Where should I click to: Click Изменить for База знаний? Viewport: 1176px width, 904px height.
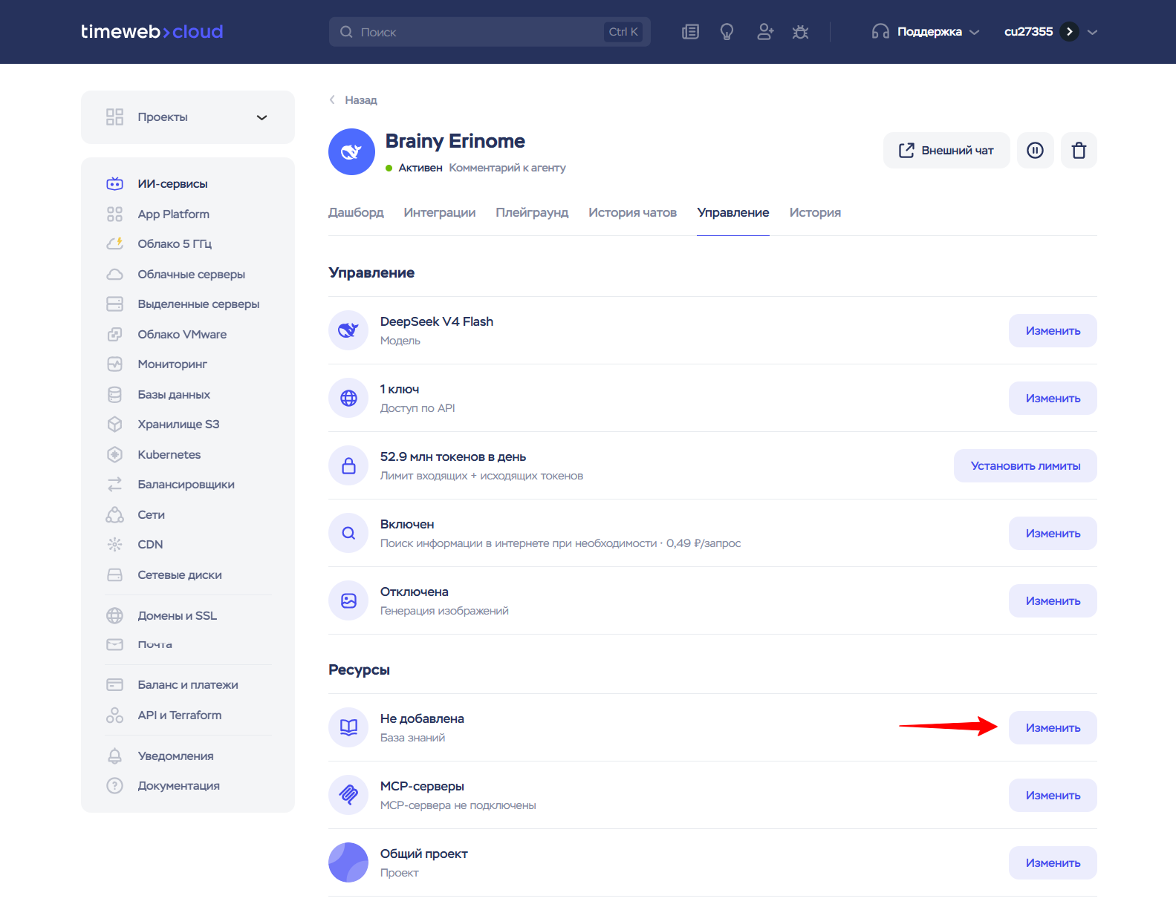1053,727
